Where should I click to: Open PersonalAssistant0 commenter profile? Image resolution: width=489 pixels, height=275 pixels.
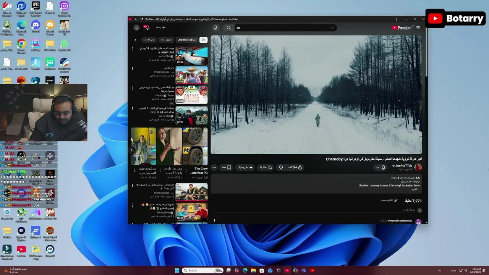(x=418, y=222)
